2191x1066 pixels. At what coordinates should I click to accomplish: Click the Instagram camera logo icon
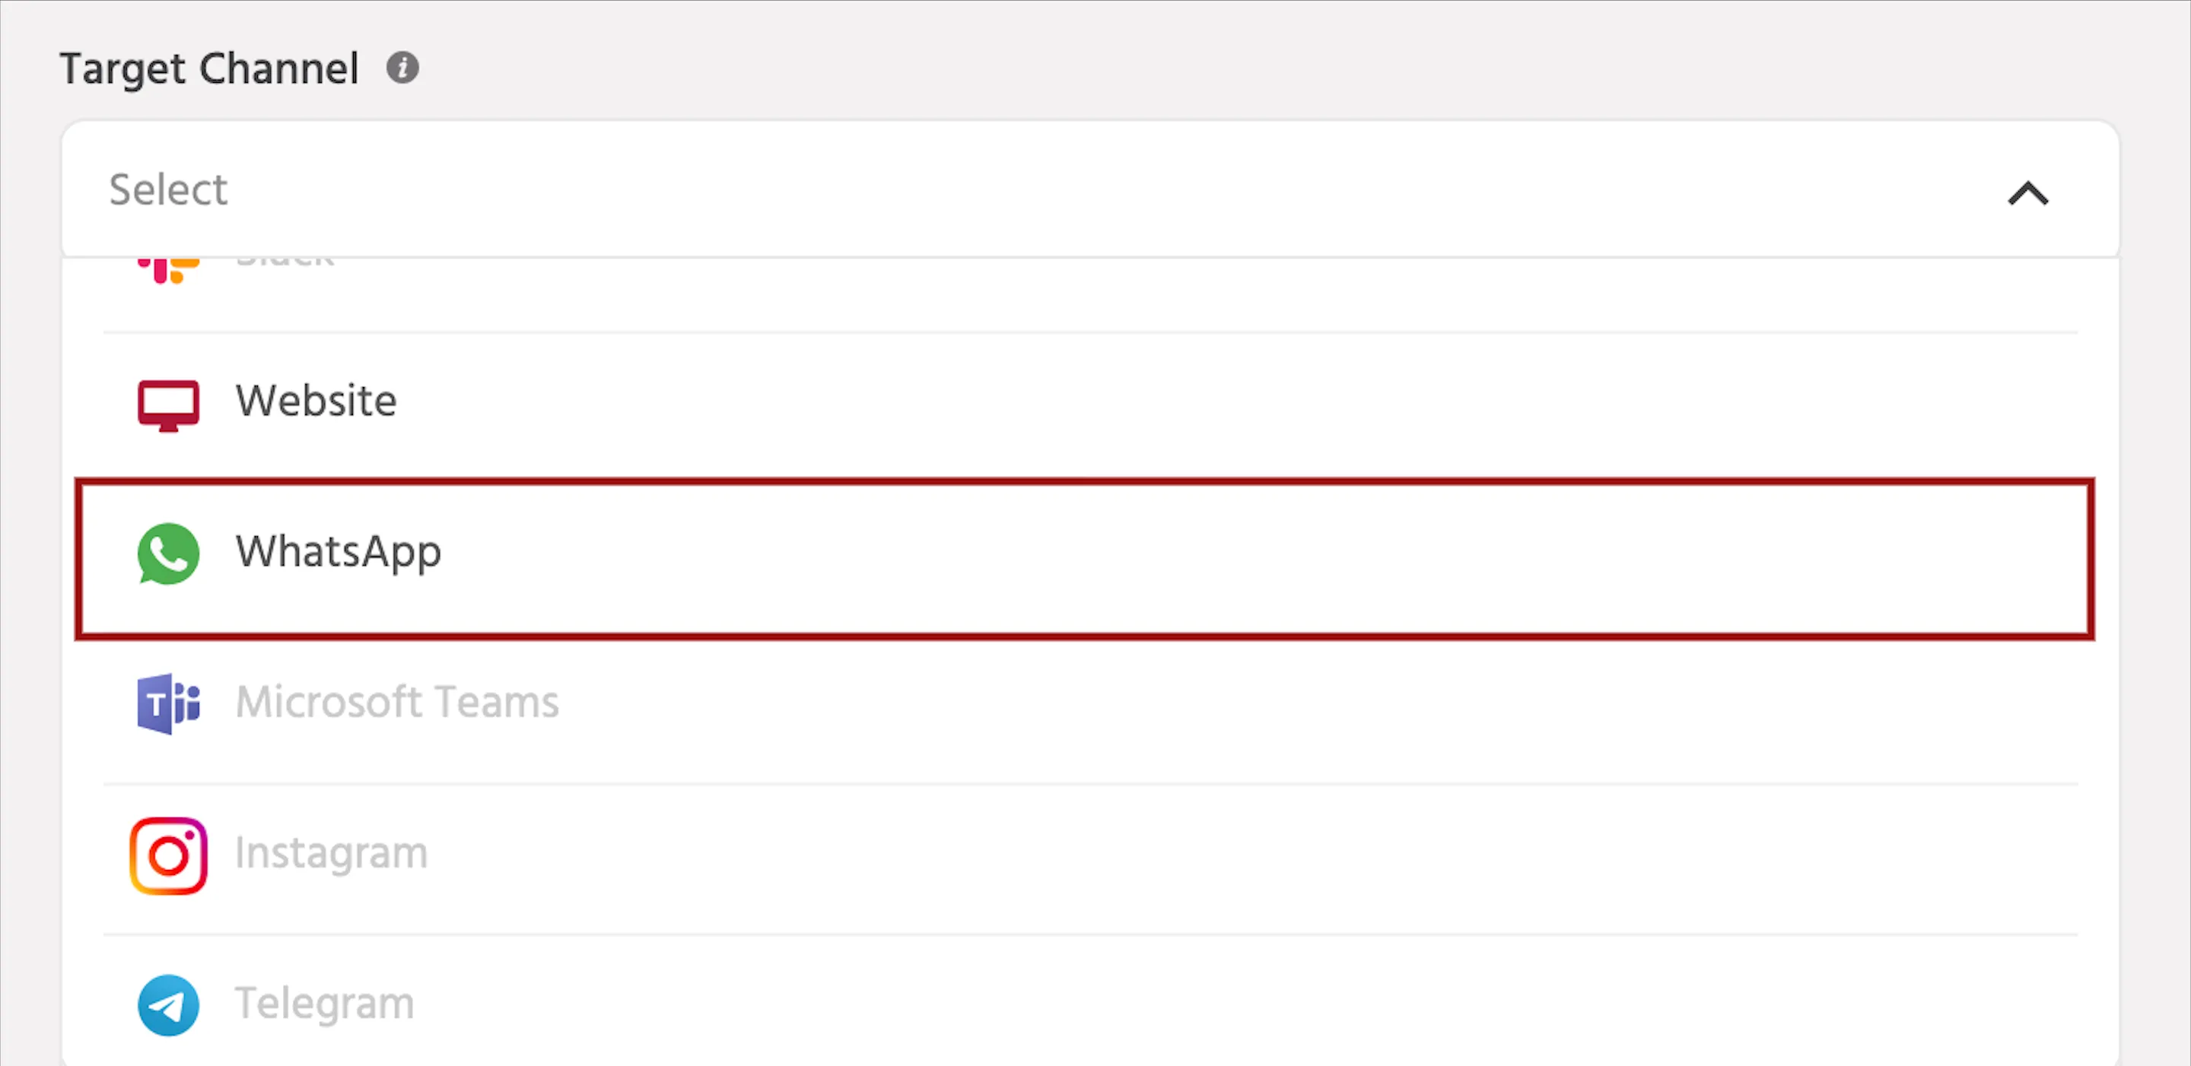click(168, 855)
